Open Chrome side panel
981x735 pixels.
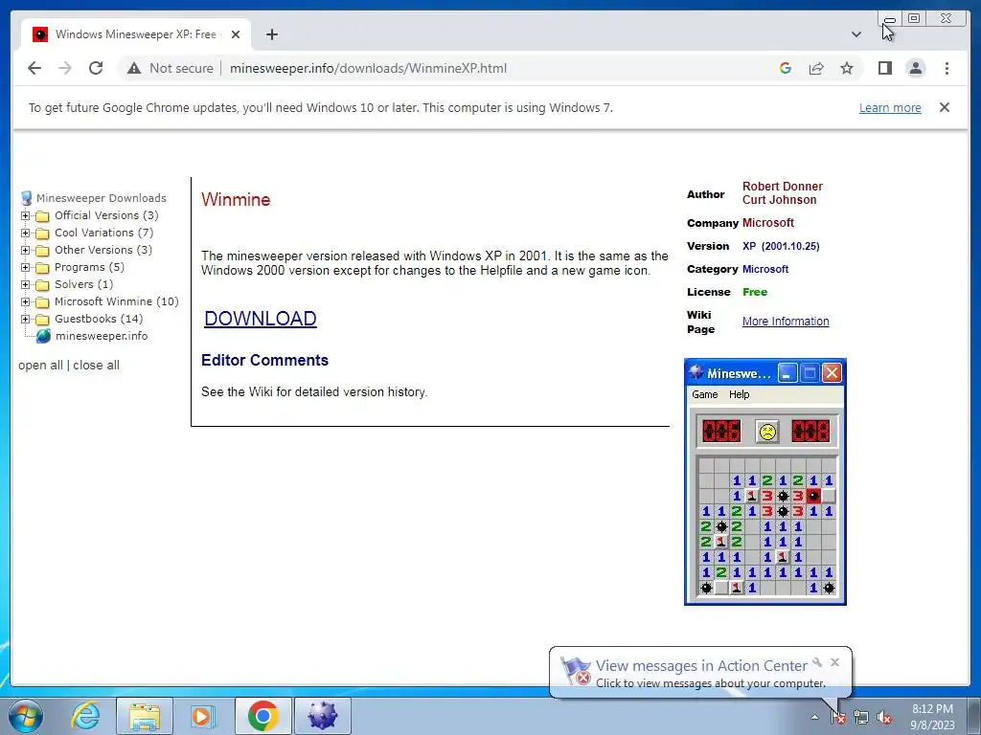(884, 68)
